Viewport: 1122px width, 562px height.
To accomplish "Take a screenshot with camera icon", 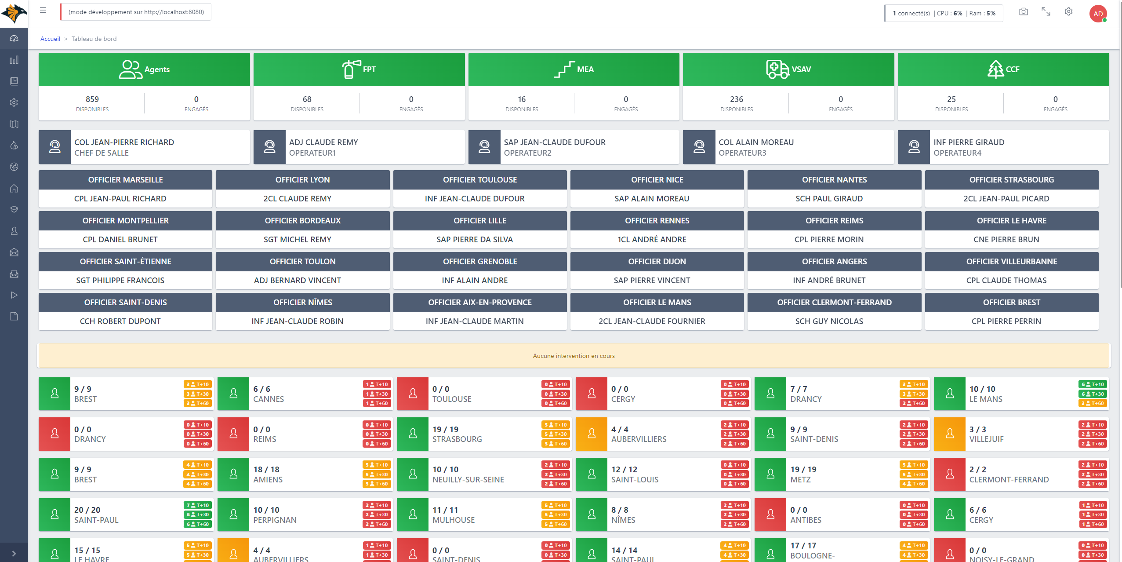I will tap(1024, 12).
